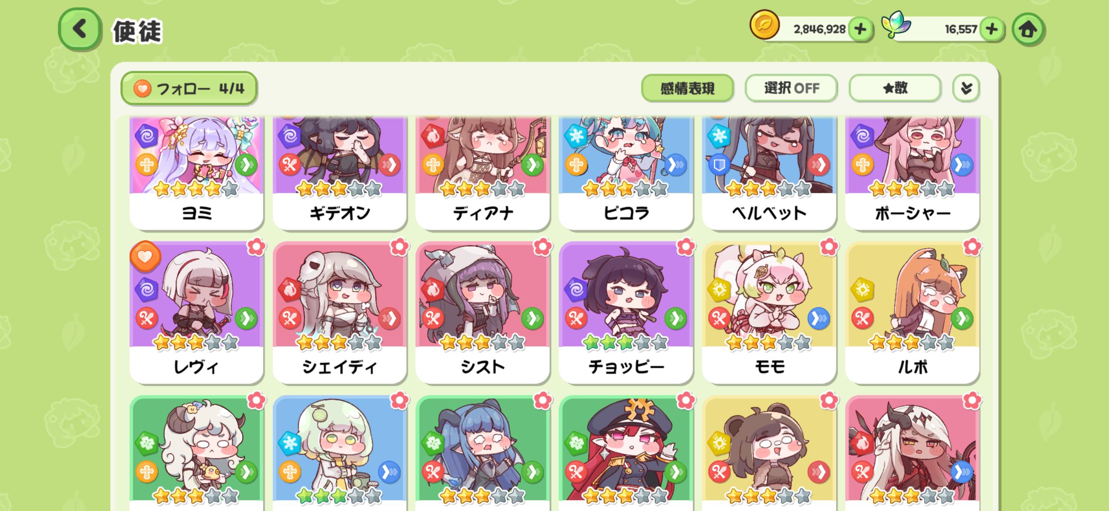Viewport: 1109px width, 511px height.
Task: Open the home screen icon
Action: (x=1028, y=29)
